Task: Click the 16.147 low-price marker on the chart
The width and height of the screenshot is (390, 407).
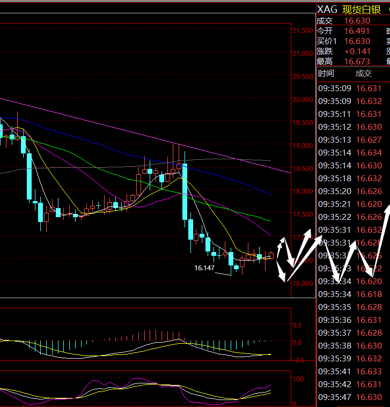Action: click(x=204, y=268)
